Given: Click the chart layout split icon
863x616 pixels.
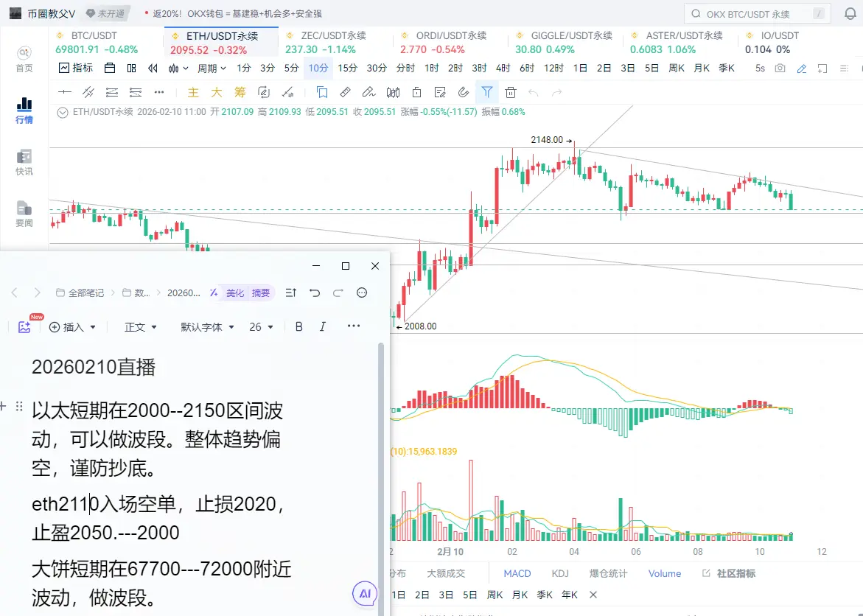Looking at the screenshot, I should click(x=131, y=69).
